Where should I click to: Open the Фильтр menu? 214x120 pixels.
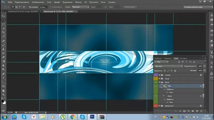(78, 2)
